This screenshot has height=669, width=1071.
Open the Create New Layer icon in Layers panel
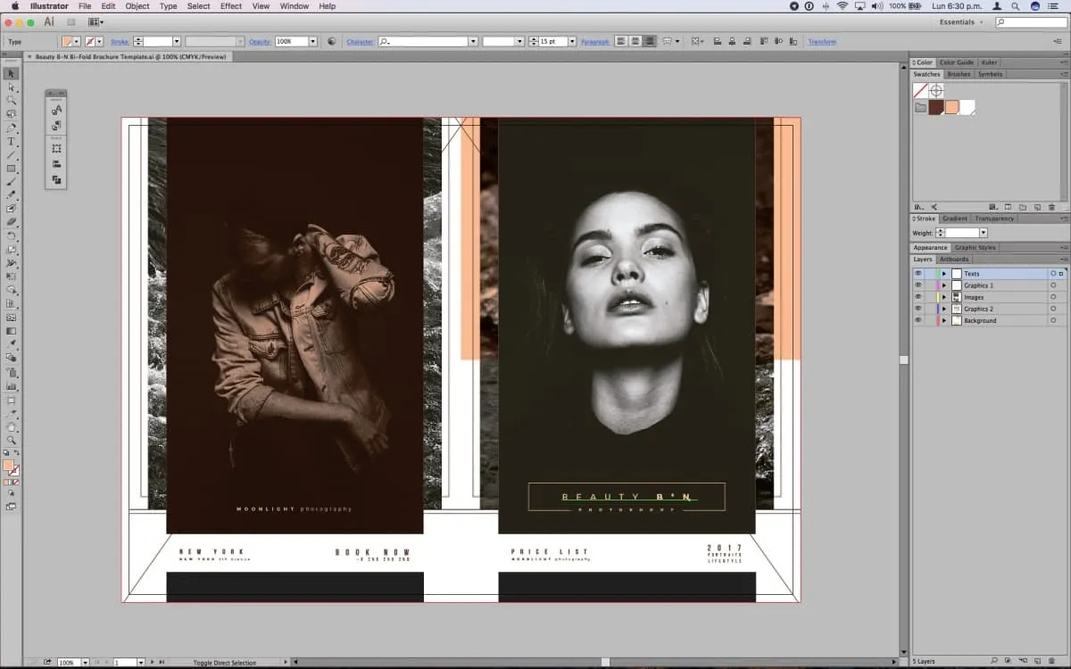(1037, 660)
